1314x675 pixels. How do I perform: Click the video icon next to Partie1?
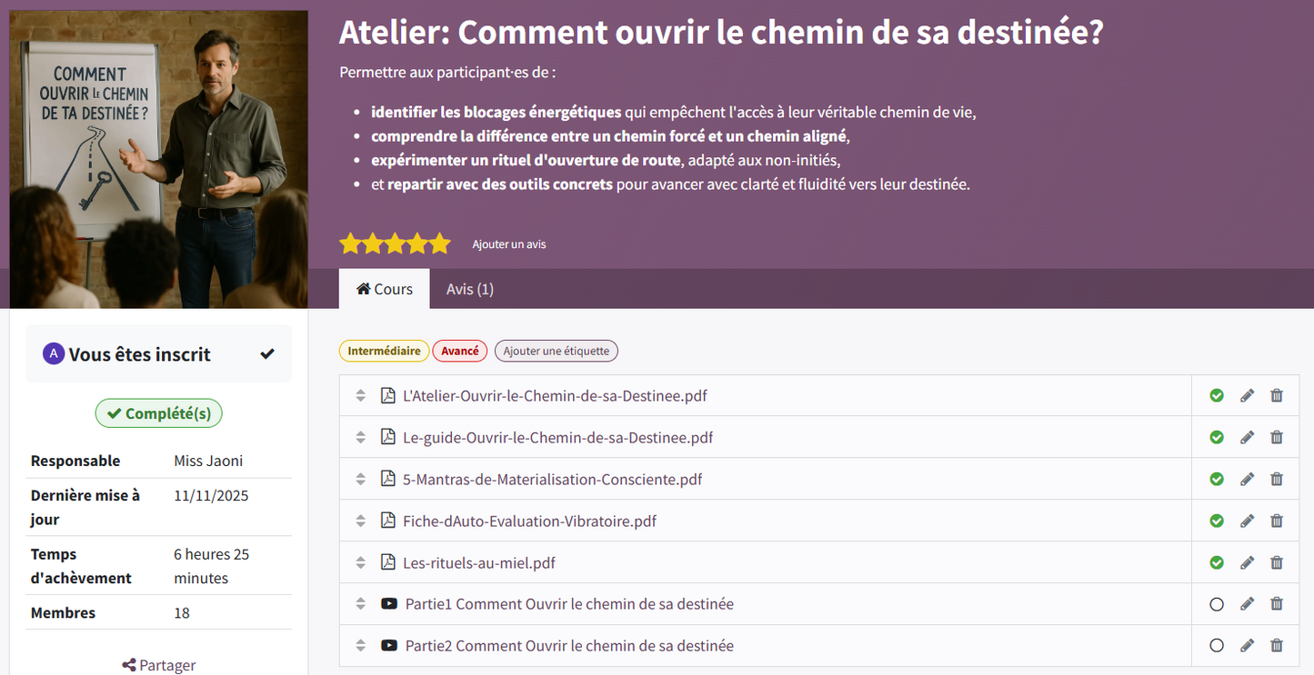[389, 603]
